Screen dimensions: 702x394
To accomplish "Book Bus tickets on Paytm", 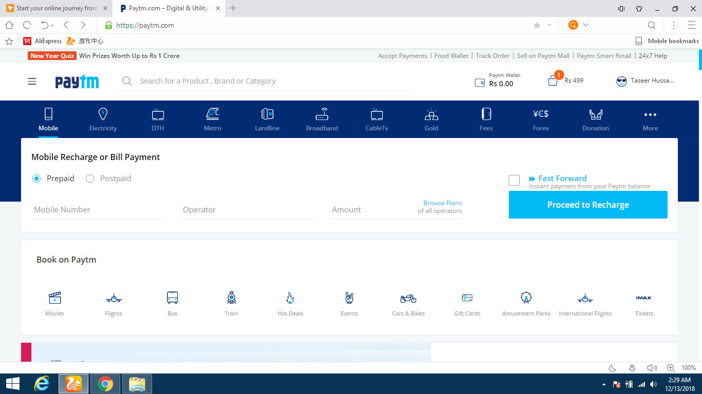I will point(173,304).
